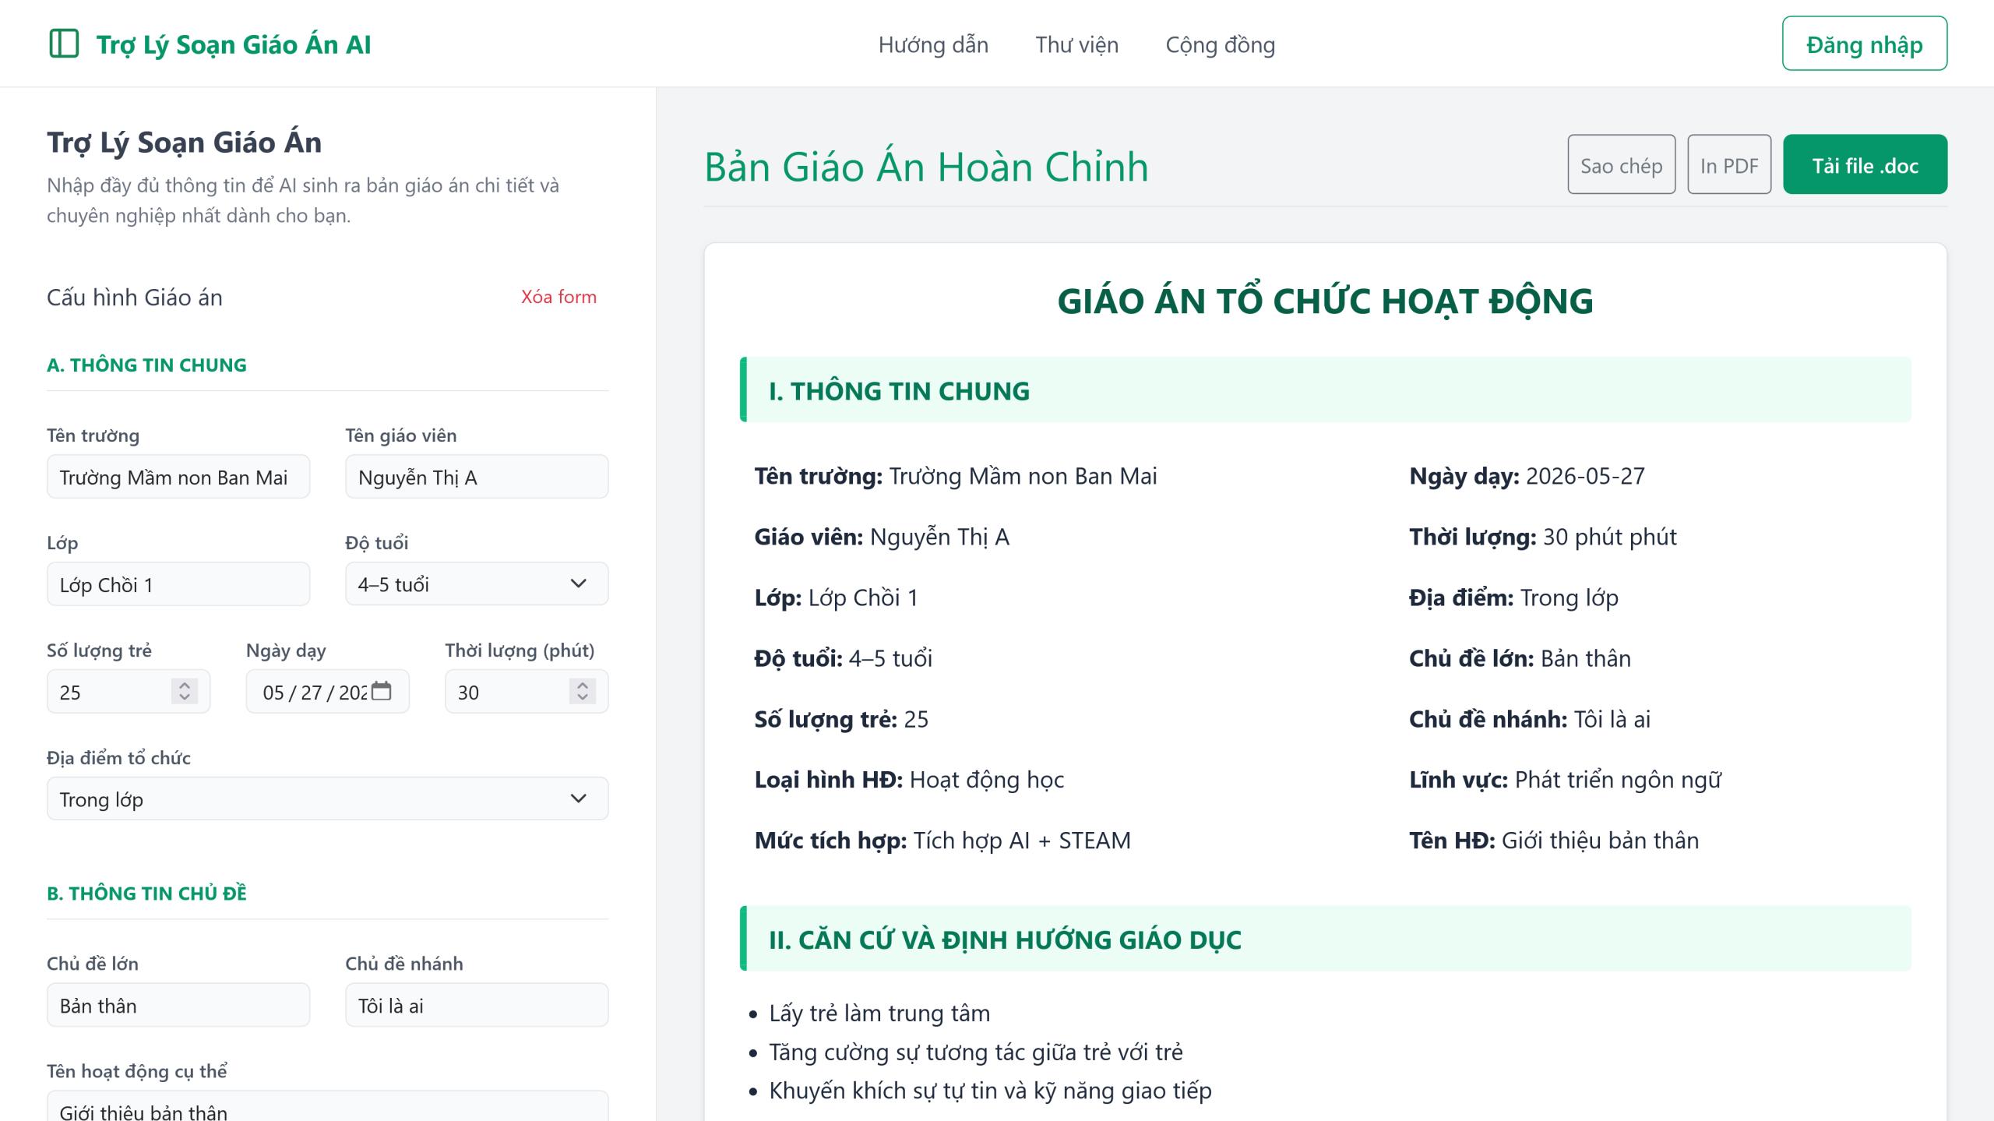The width and height of the screenshot is (1994, 1121).
Task: Click the Sao chép button
Action: click(x=1621, y=164)
